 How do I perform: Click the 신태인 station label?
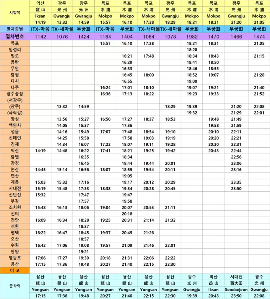tap(15, 138)
